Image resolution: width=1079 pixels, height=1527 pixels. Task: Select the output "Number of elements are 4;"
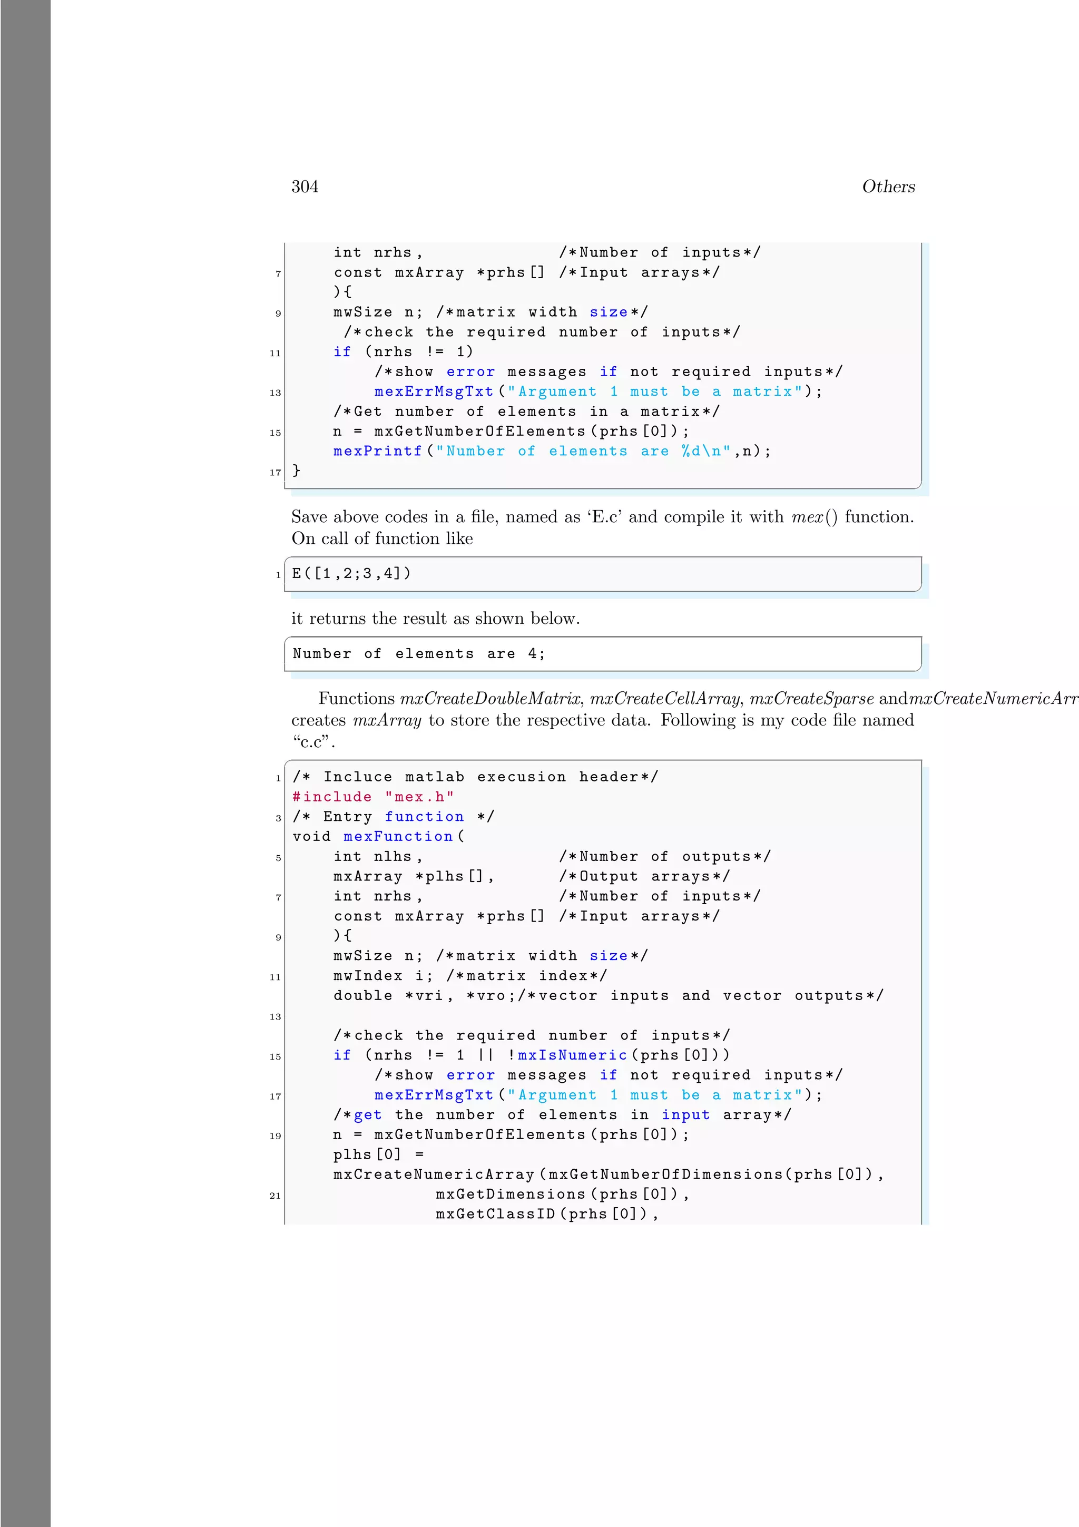419,654
